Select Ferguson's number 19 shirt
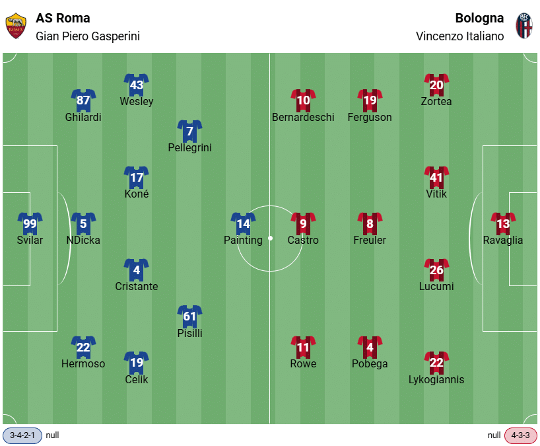Screen dimensions: 540x446 (370, 100)
